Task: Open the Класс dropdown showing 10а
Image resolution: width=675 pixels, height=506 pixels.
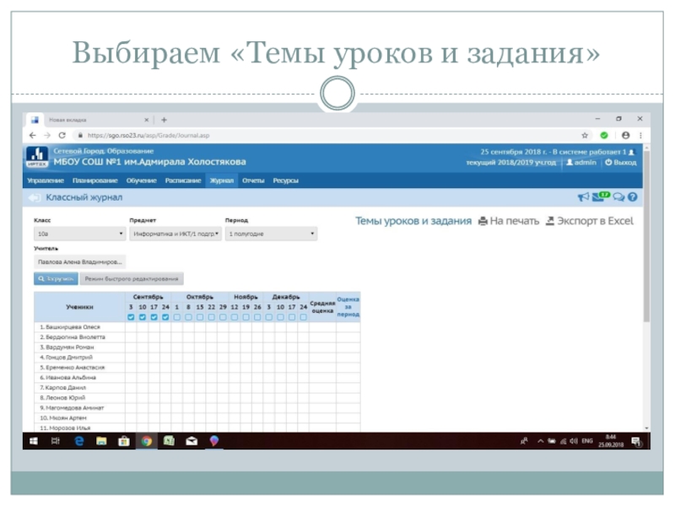Action: pos(79,234)
